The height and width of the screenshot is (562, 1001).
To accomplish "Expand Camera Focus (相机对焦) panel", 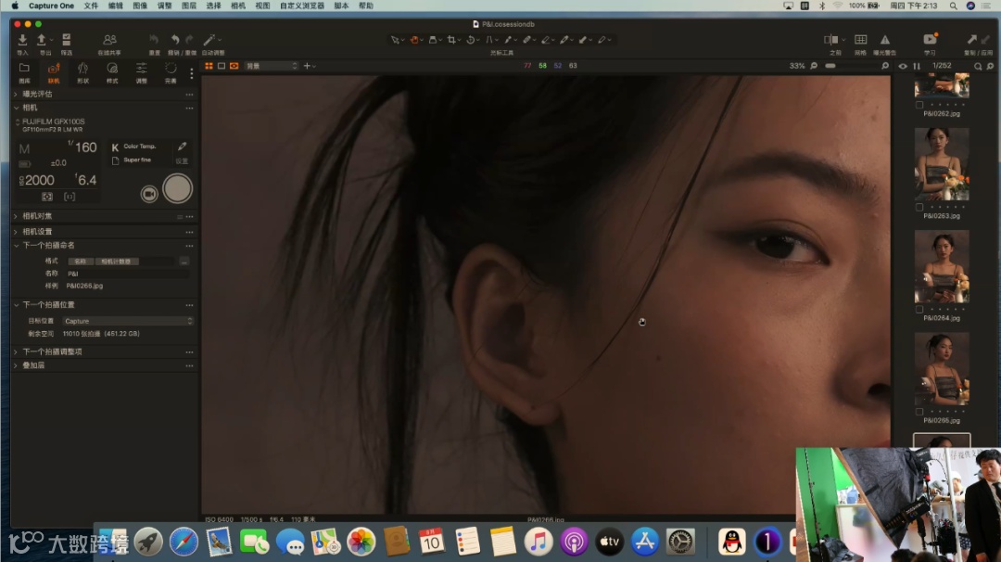I will [16, 216].
